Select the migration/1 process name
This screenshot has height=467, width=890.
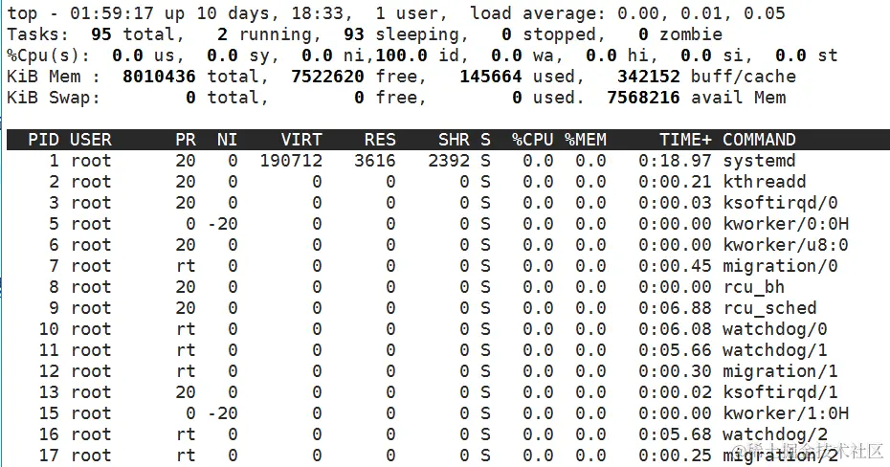point(780,370)
